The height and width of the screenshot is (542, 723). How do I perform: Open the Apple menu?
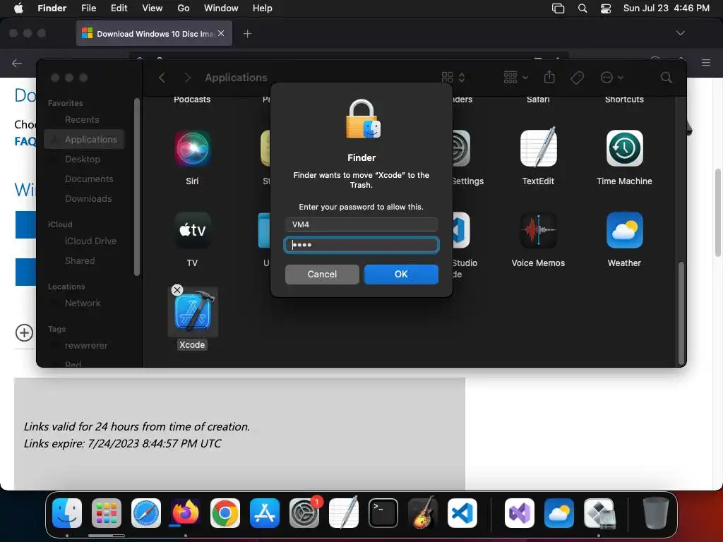[x=18, y=8]
